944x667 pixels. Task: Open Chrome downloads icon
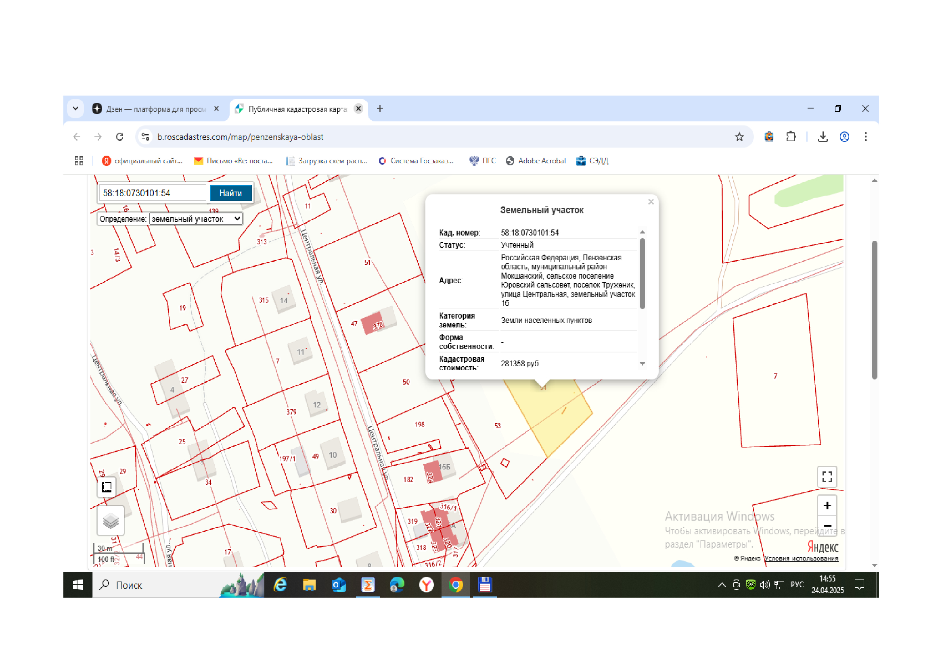[x=823, y=137]
